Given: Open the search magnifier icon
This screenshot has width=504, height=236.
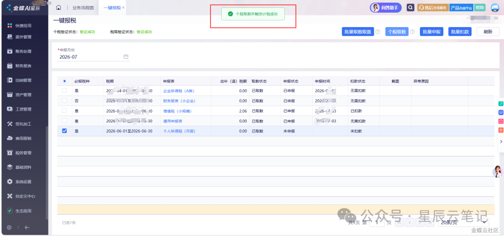Looking at the screenshot, I should pos(410,8).
